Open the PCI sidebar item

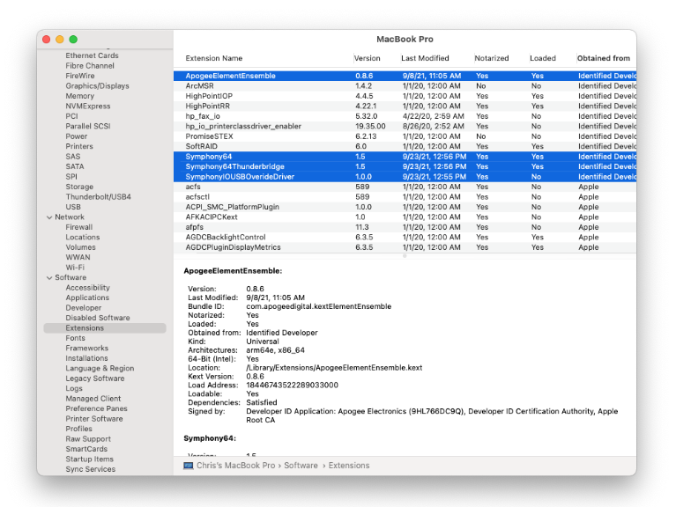click(x=71, y=116)
